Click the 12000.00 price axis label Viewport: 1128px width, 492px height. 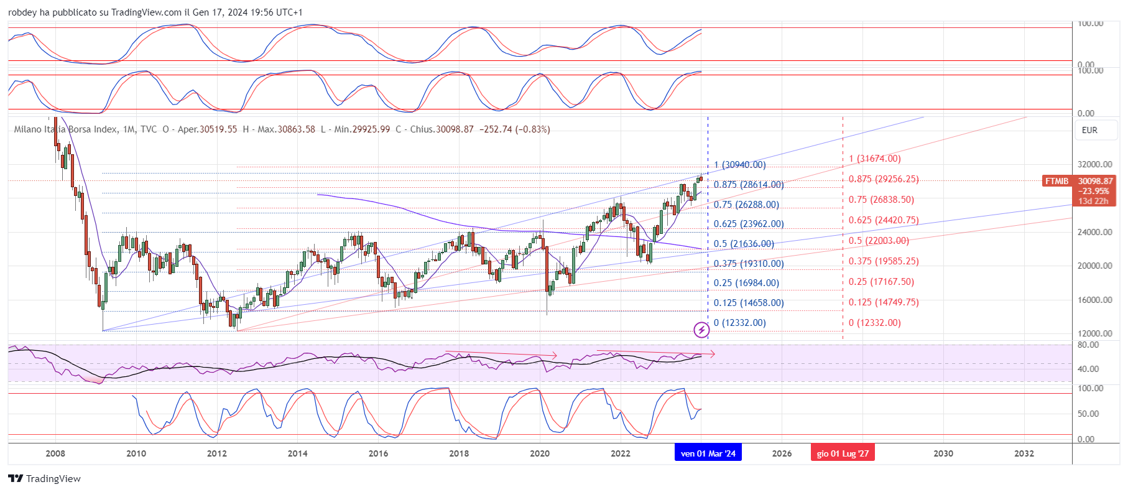click(1094, 333)
